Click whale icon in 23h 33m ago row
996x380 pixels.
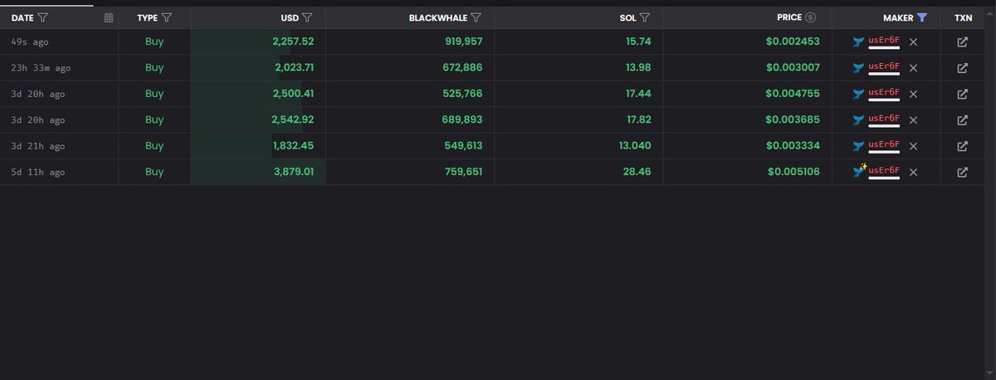[x=859, y=68]
